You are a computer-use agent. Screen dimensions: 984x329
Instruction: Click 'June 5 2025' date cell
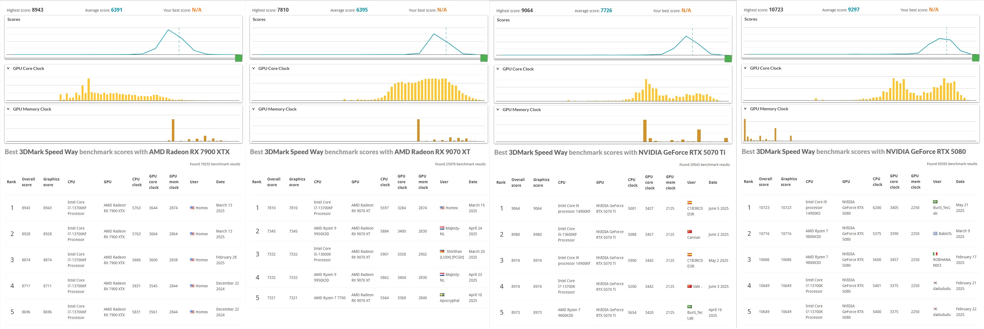718,208
